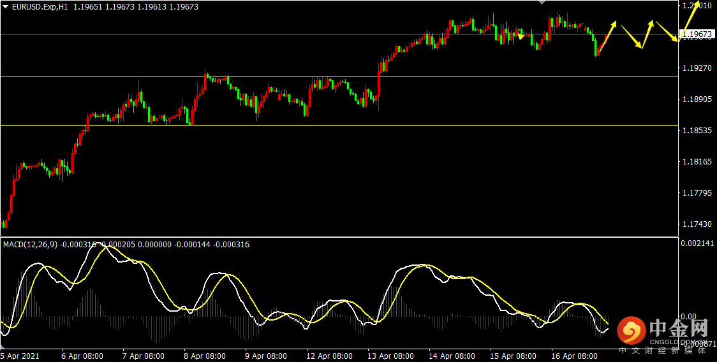Click the 1.18535 price axis label
The image size is (717, 362).
697,130
